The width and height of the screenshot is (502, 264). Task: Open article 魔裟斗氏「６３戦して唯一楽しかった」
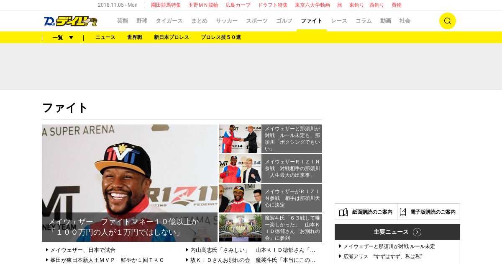tap(292, 228)
